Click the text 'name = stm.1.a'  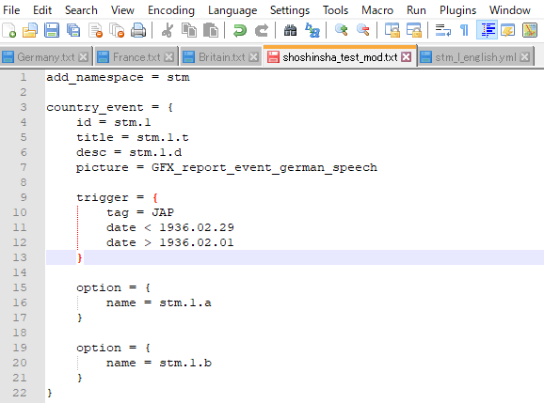point(159,302)
